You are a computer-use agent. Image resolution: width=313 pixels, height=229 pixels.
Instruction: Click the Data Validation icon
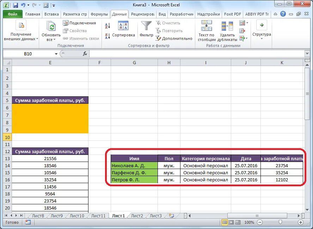(x=242, y=23)
